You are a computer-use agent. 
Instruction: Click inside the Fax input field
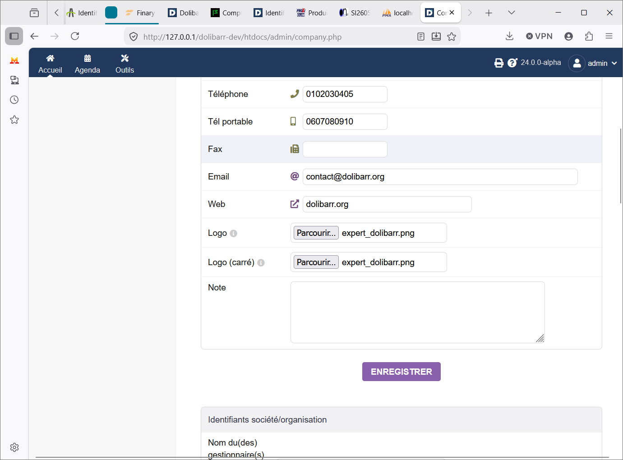click(345, 149)
